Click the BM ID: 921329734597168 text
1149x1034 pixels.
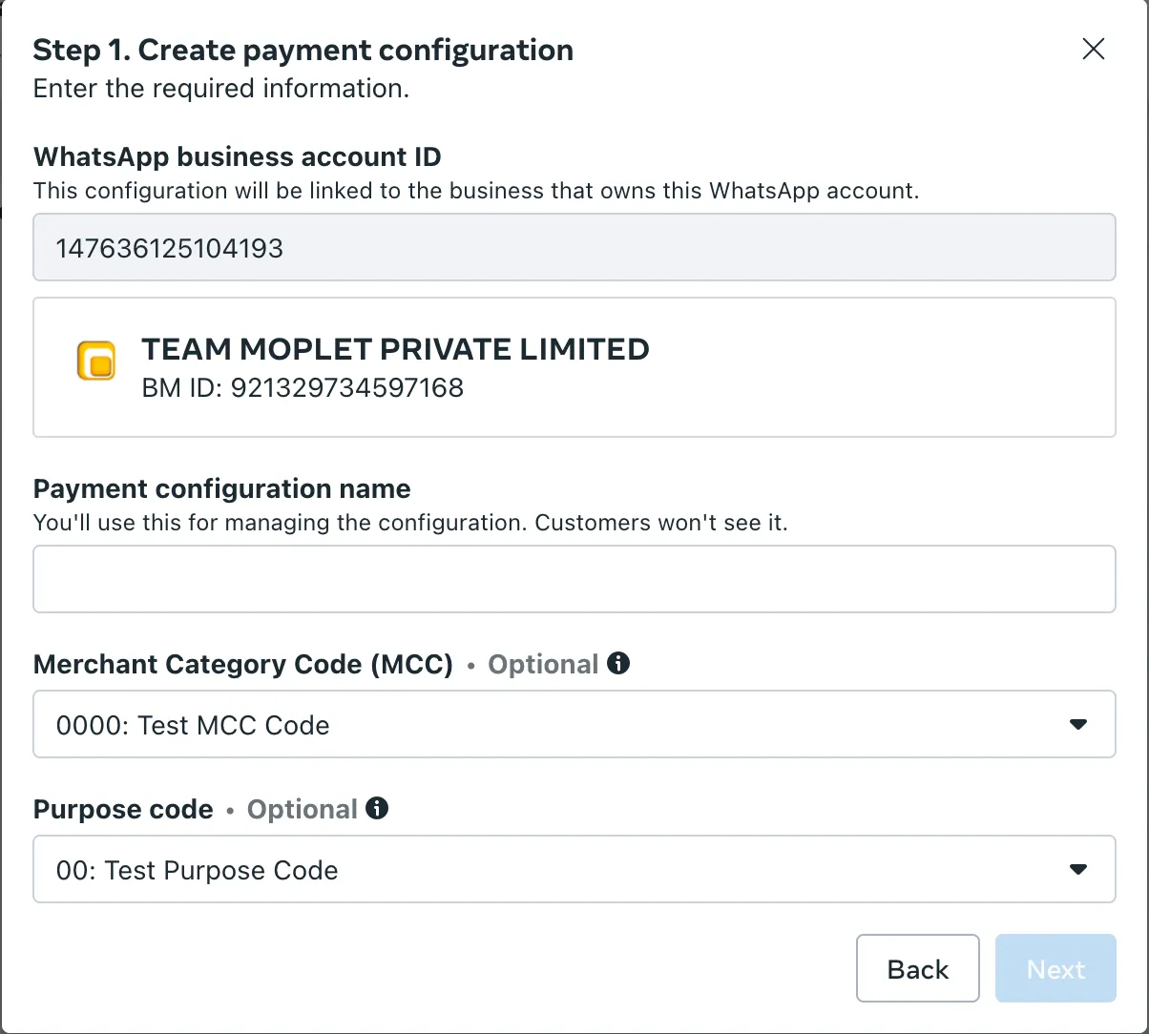pyautogui.click(x=303, y=388)
